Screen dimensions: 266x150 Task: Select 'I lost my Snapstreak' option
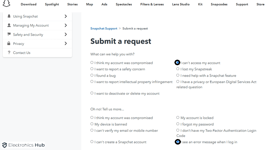[178, 69]
